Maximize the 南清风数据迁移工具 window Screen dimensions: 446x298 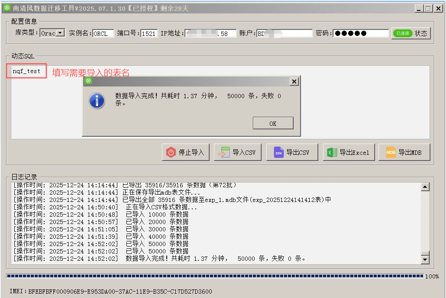click(x=428, y=9)
